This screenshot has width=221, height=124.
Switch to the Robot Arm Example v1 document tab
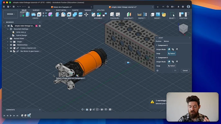[63, 7]
